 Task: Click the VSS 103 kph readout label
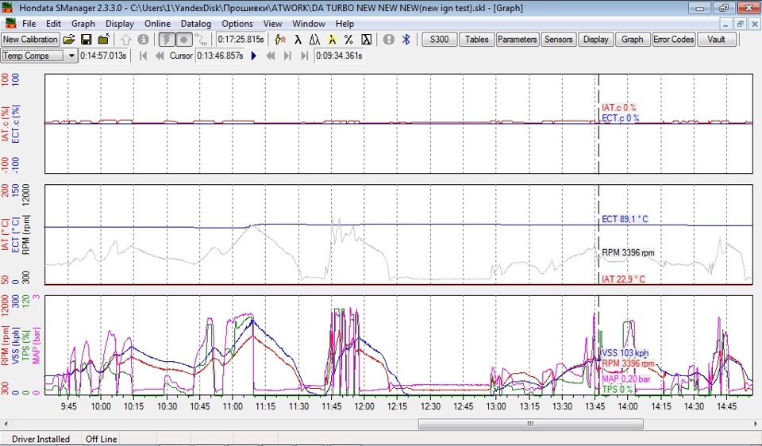click(x=625, y=353)
